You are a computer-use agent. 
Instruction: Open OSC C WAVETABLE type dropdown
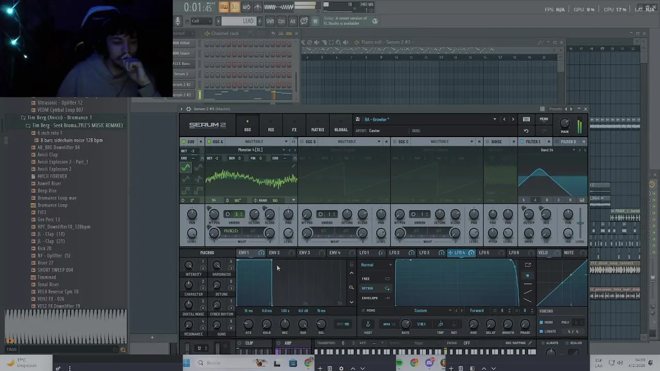pos(442,142)
